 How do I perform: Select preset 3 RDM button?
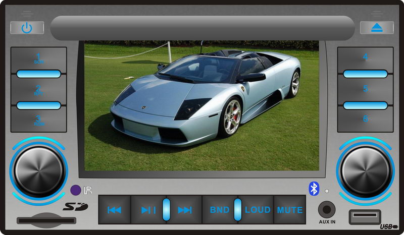point(39,120)
